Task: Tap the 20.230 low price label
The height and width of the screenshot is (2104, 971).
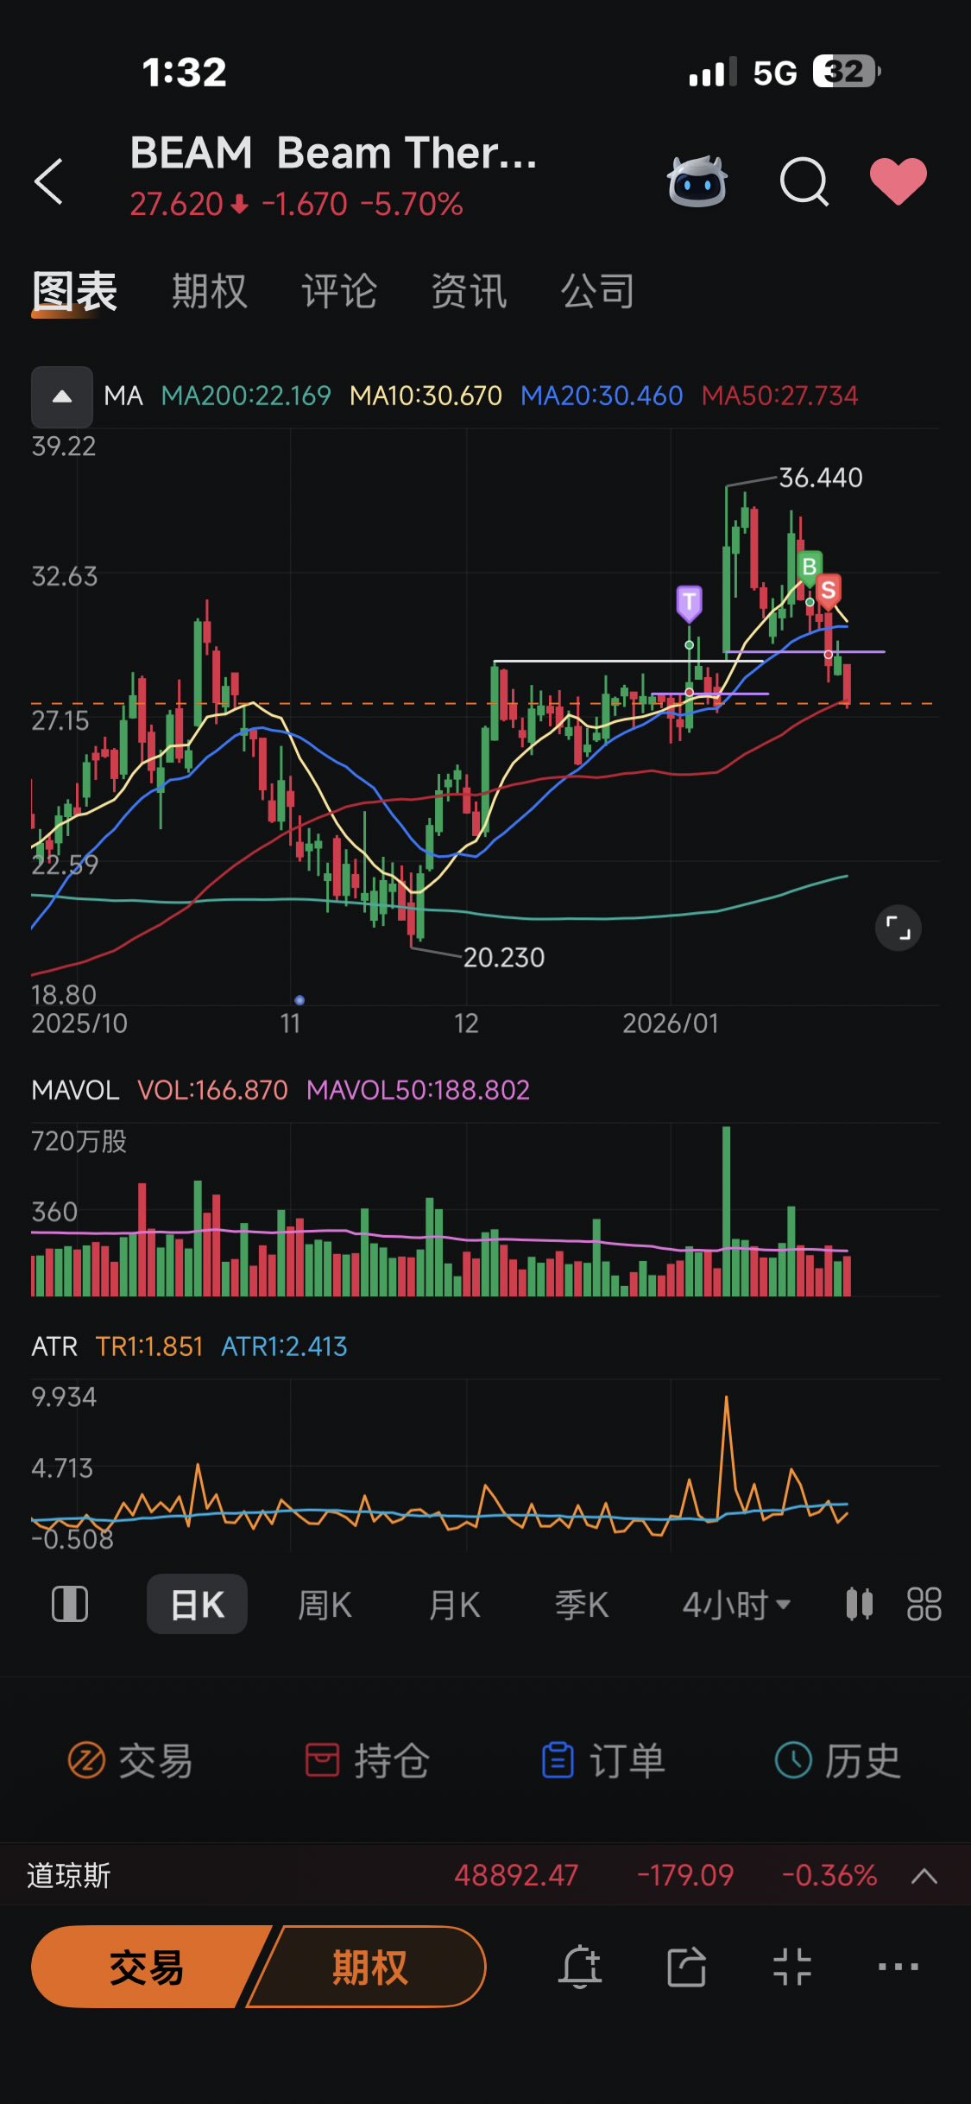Action: click(x=504, y=957)
